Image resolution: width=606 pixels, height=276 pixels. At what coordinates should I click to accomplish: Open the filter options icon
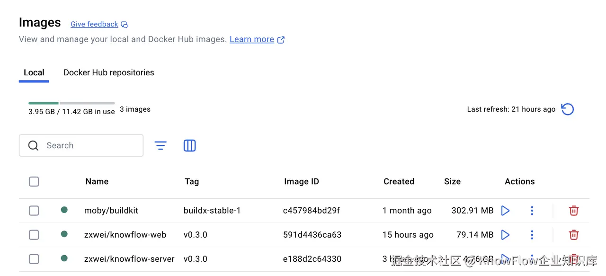(161, 146)
